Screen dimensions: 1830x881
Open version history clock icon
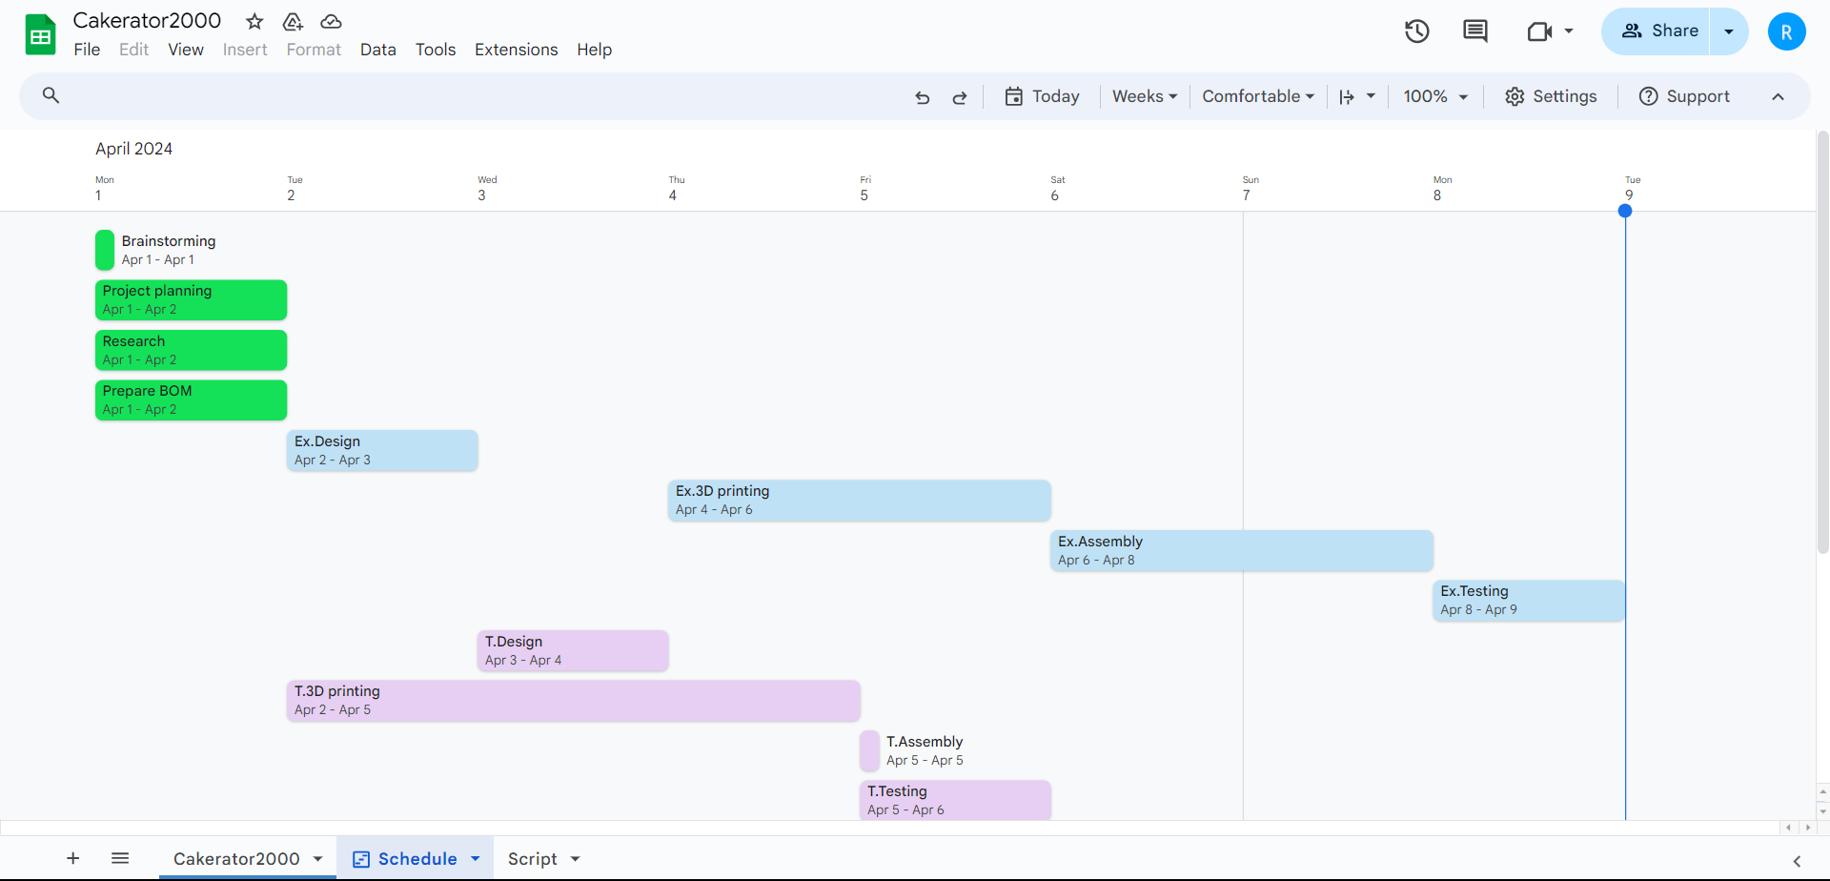coord(1416,31)
